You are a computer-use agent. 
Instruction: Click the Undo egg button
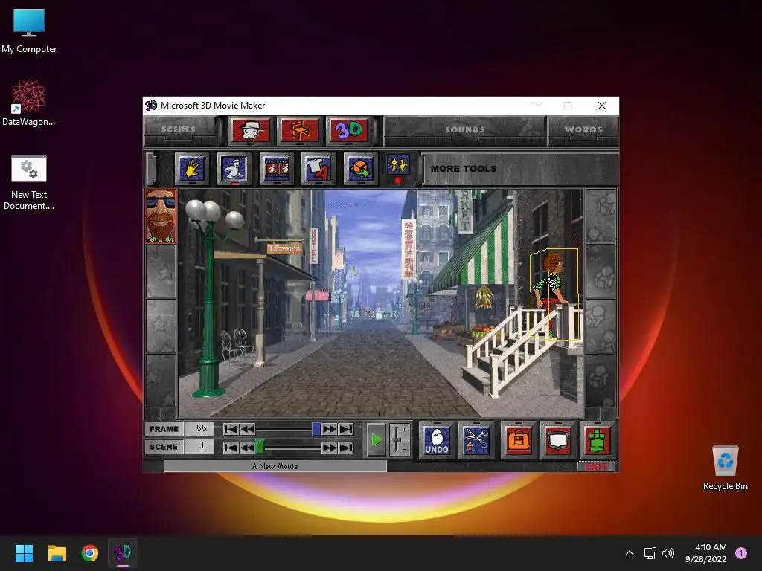436,441
